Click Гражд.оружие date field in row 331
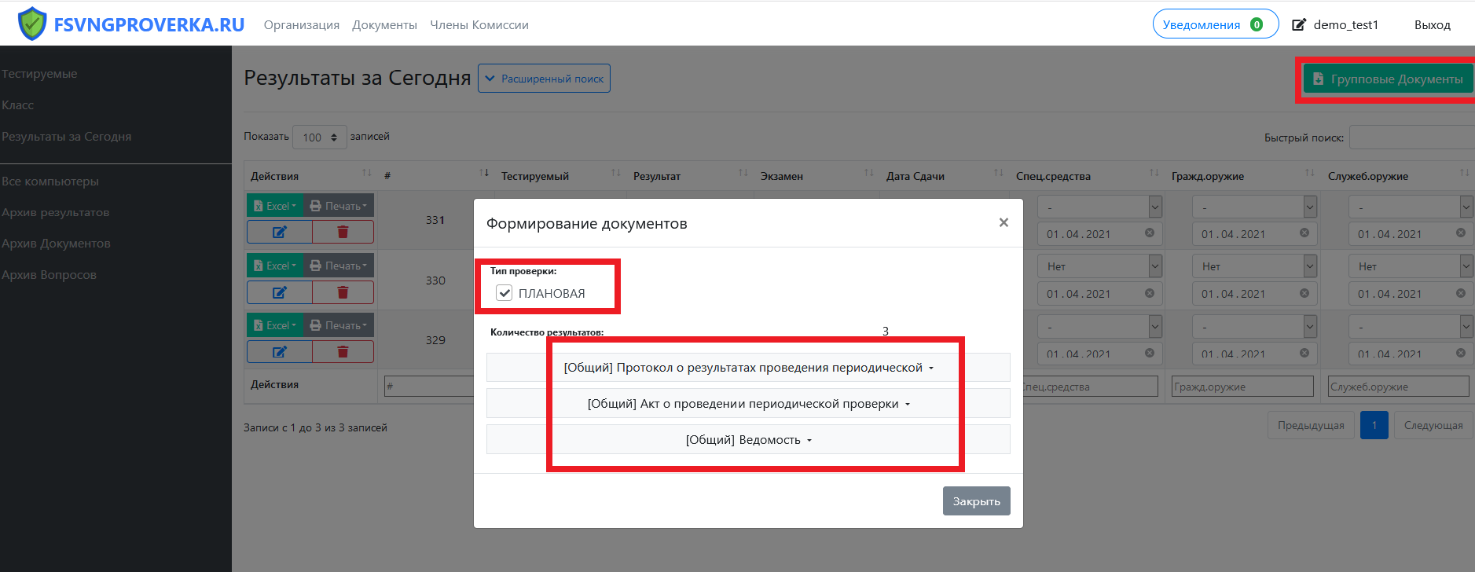This screenshot has width=1475, height=572. [x=1254, y=233]
